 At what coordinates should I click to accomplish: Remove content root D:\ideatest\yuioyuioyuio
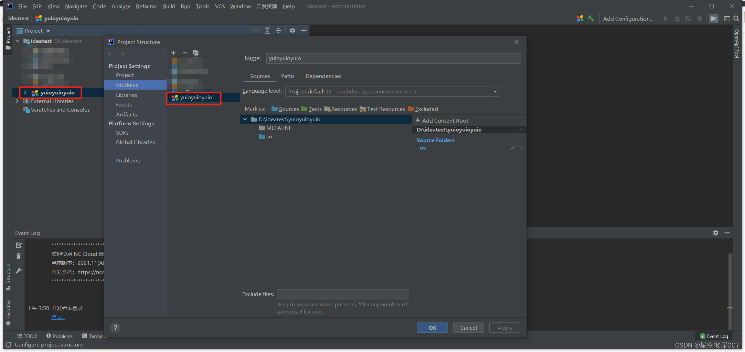(x=521, y=129)
